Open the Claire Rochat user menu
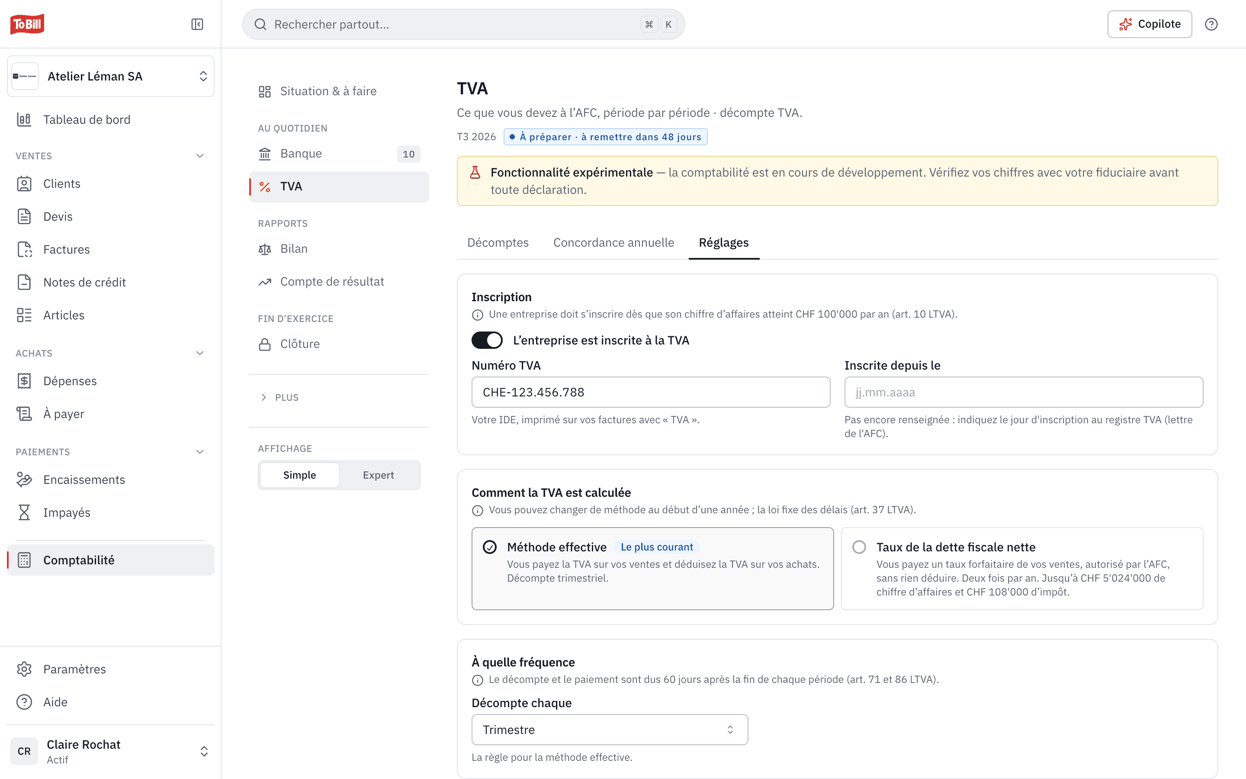Viewport: 1246px width, 779px height. [x=111, y=751]
